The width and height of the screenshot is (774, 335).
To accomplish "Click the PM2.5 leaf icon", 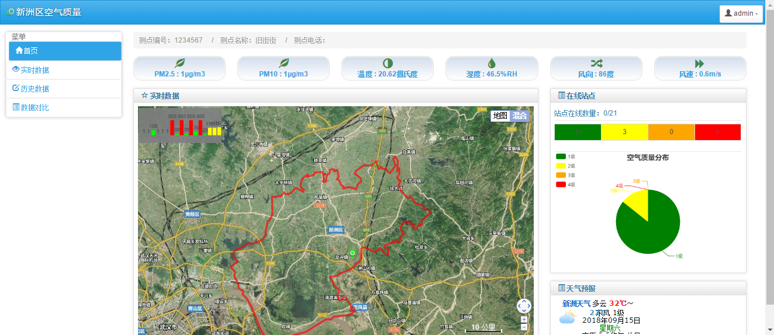I will tap(179, 63).
